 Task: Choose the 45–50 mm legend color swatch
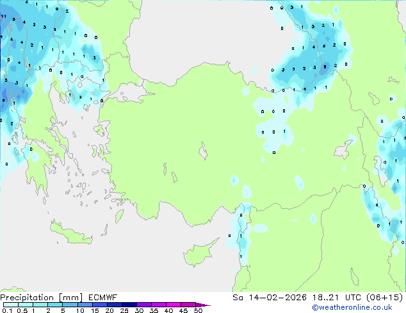coord(188,305)
